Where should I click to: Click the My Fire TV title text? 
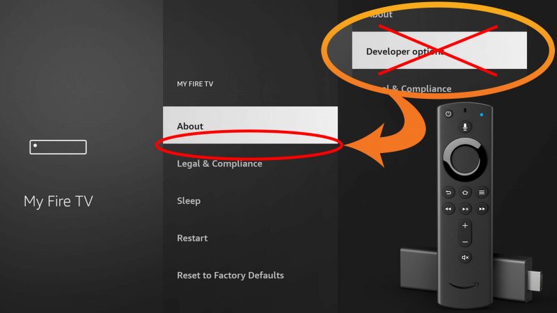(58, 201)
